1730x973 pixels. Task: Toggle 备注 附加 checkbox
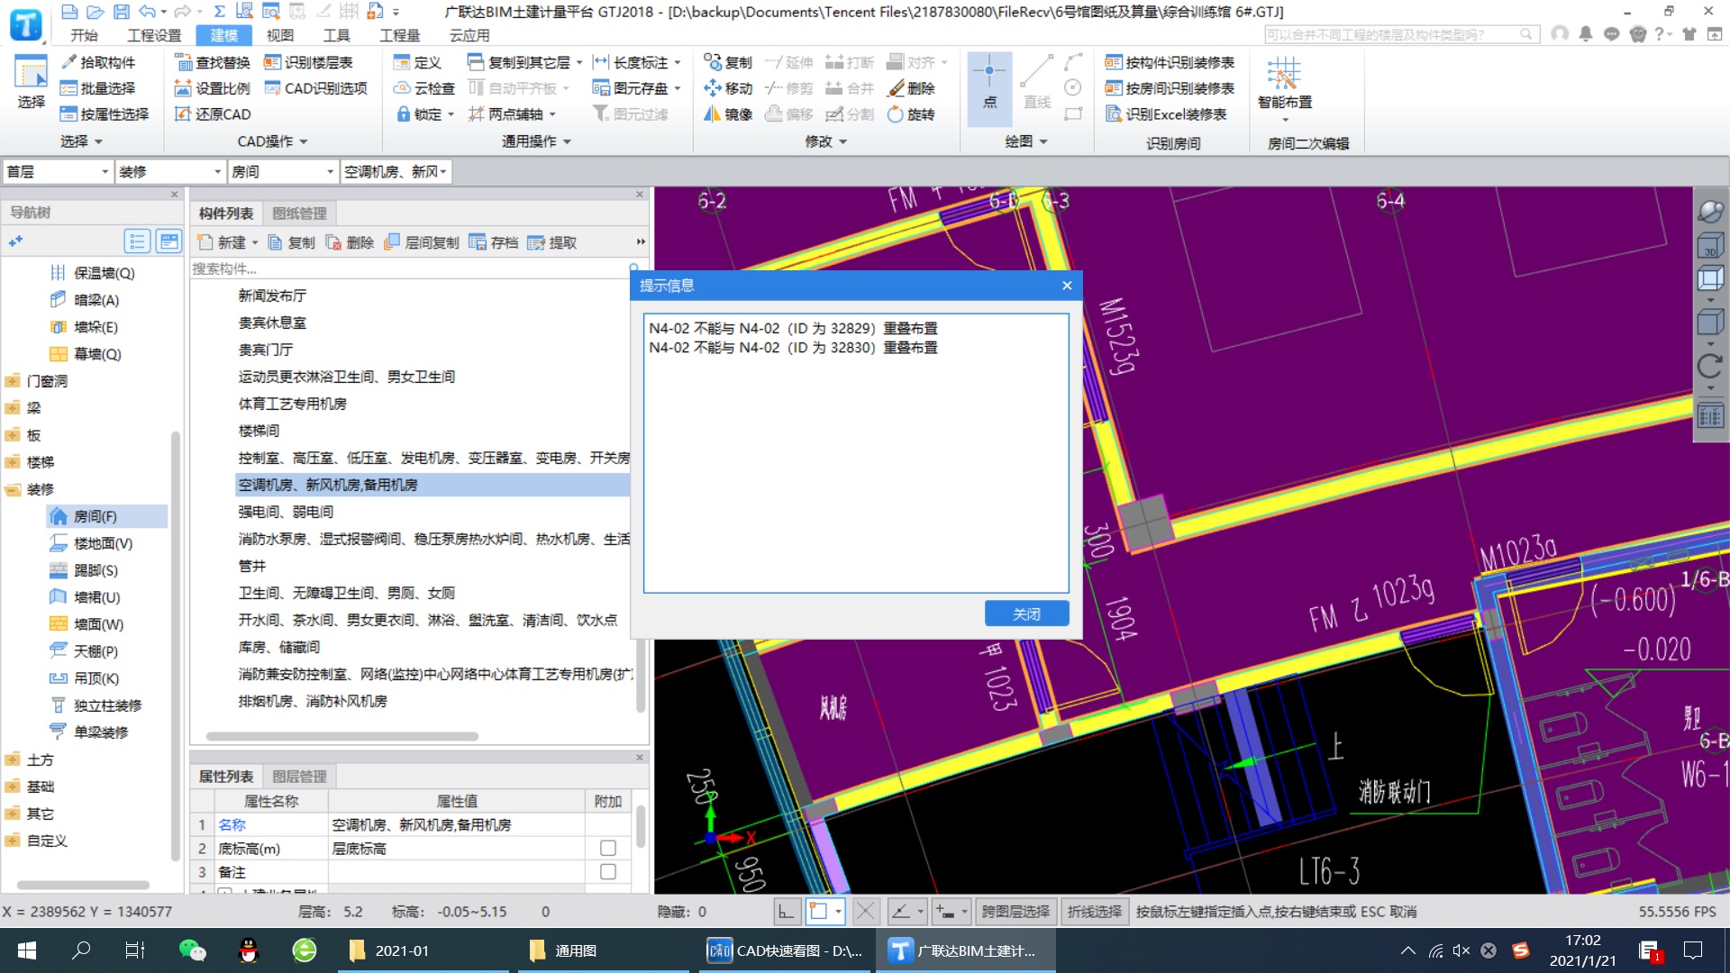point(608,871)
